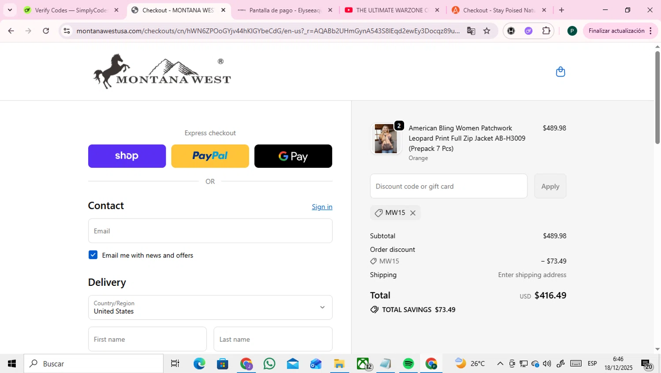Viewport: 661px width, 373px height.
Task: Open the volume control tray icon
Action: [547, 364]
